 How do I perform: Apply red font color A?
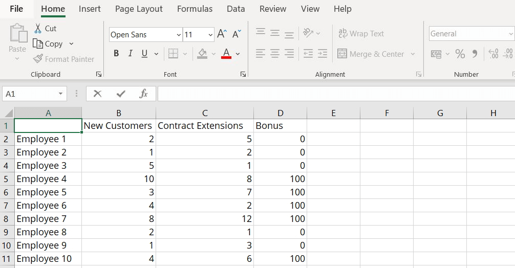(x=226, y=54)
